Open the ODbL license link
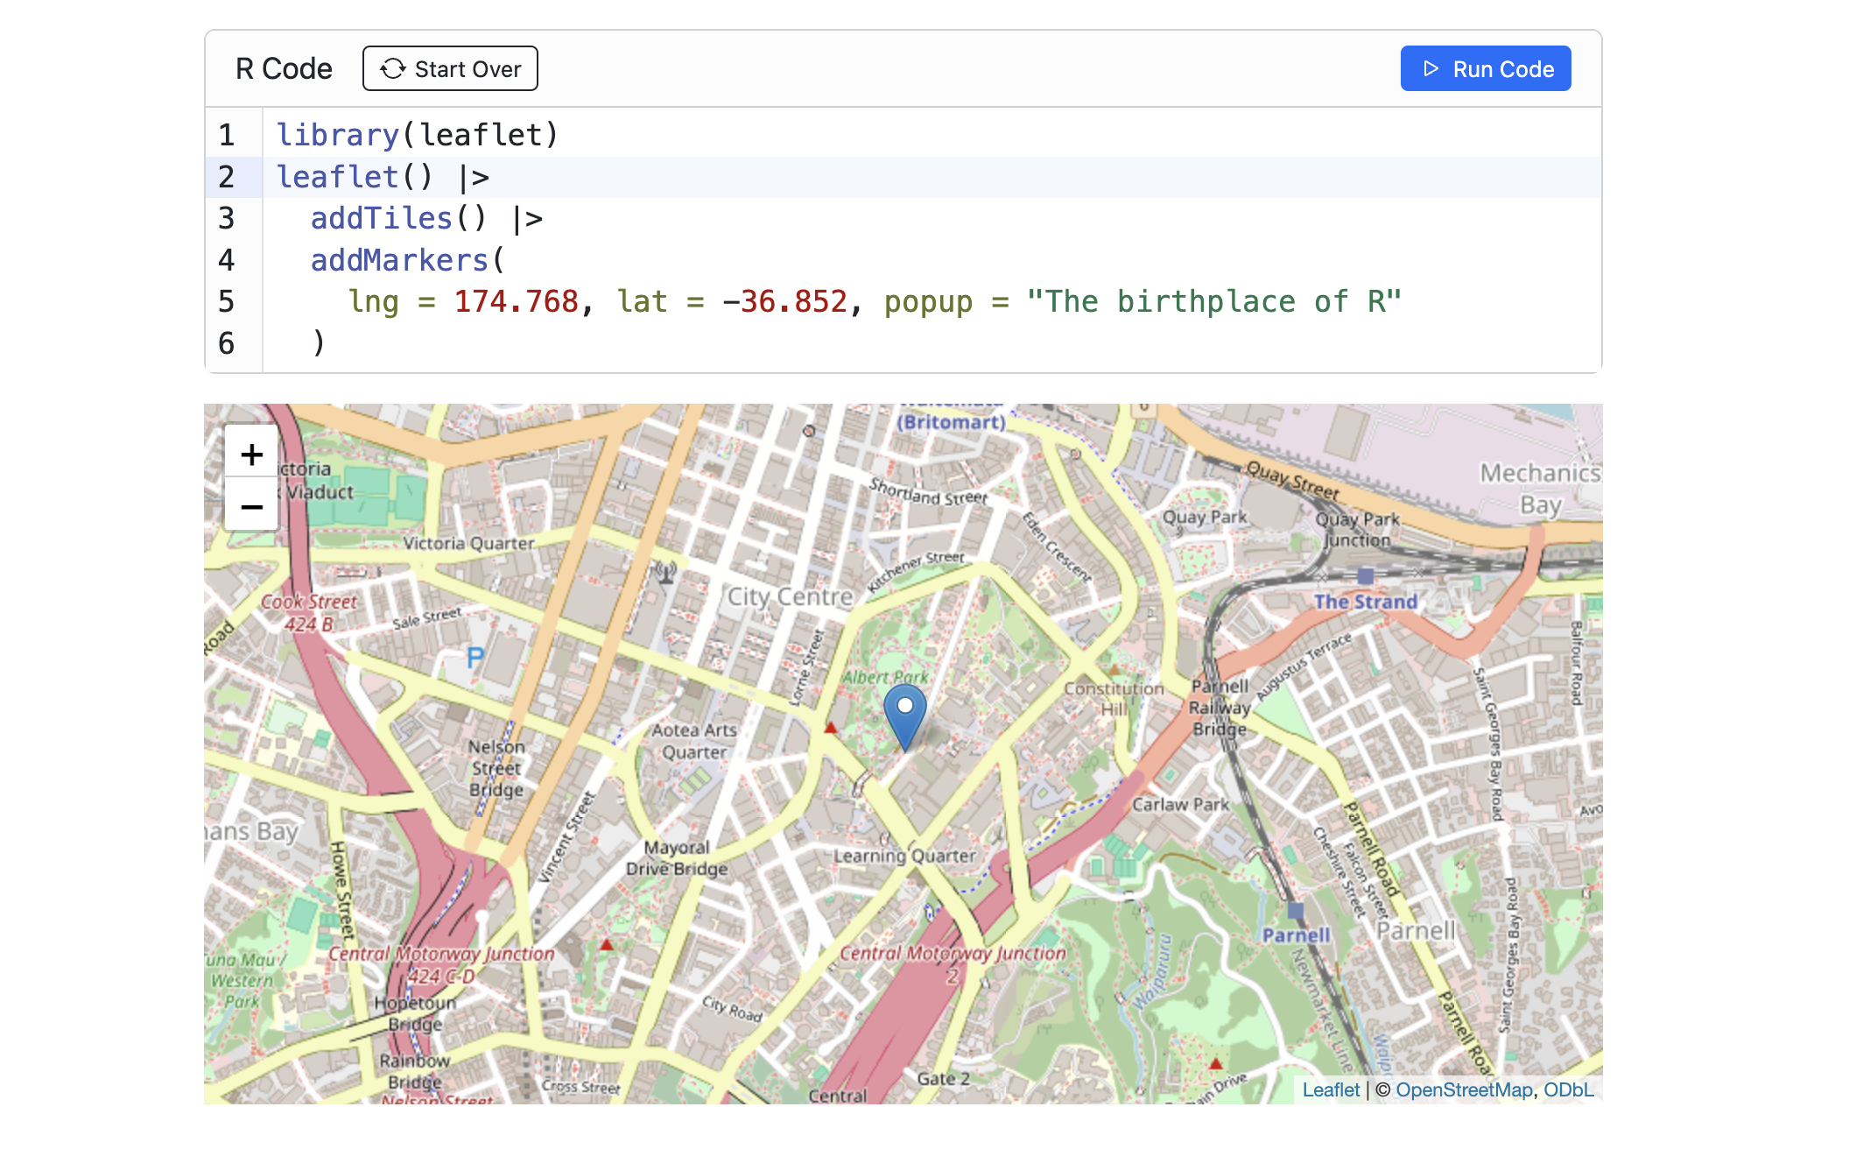 (x=1568, y=1089)
